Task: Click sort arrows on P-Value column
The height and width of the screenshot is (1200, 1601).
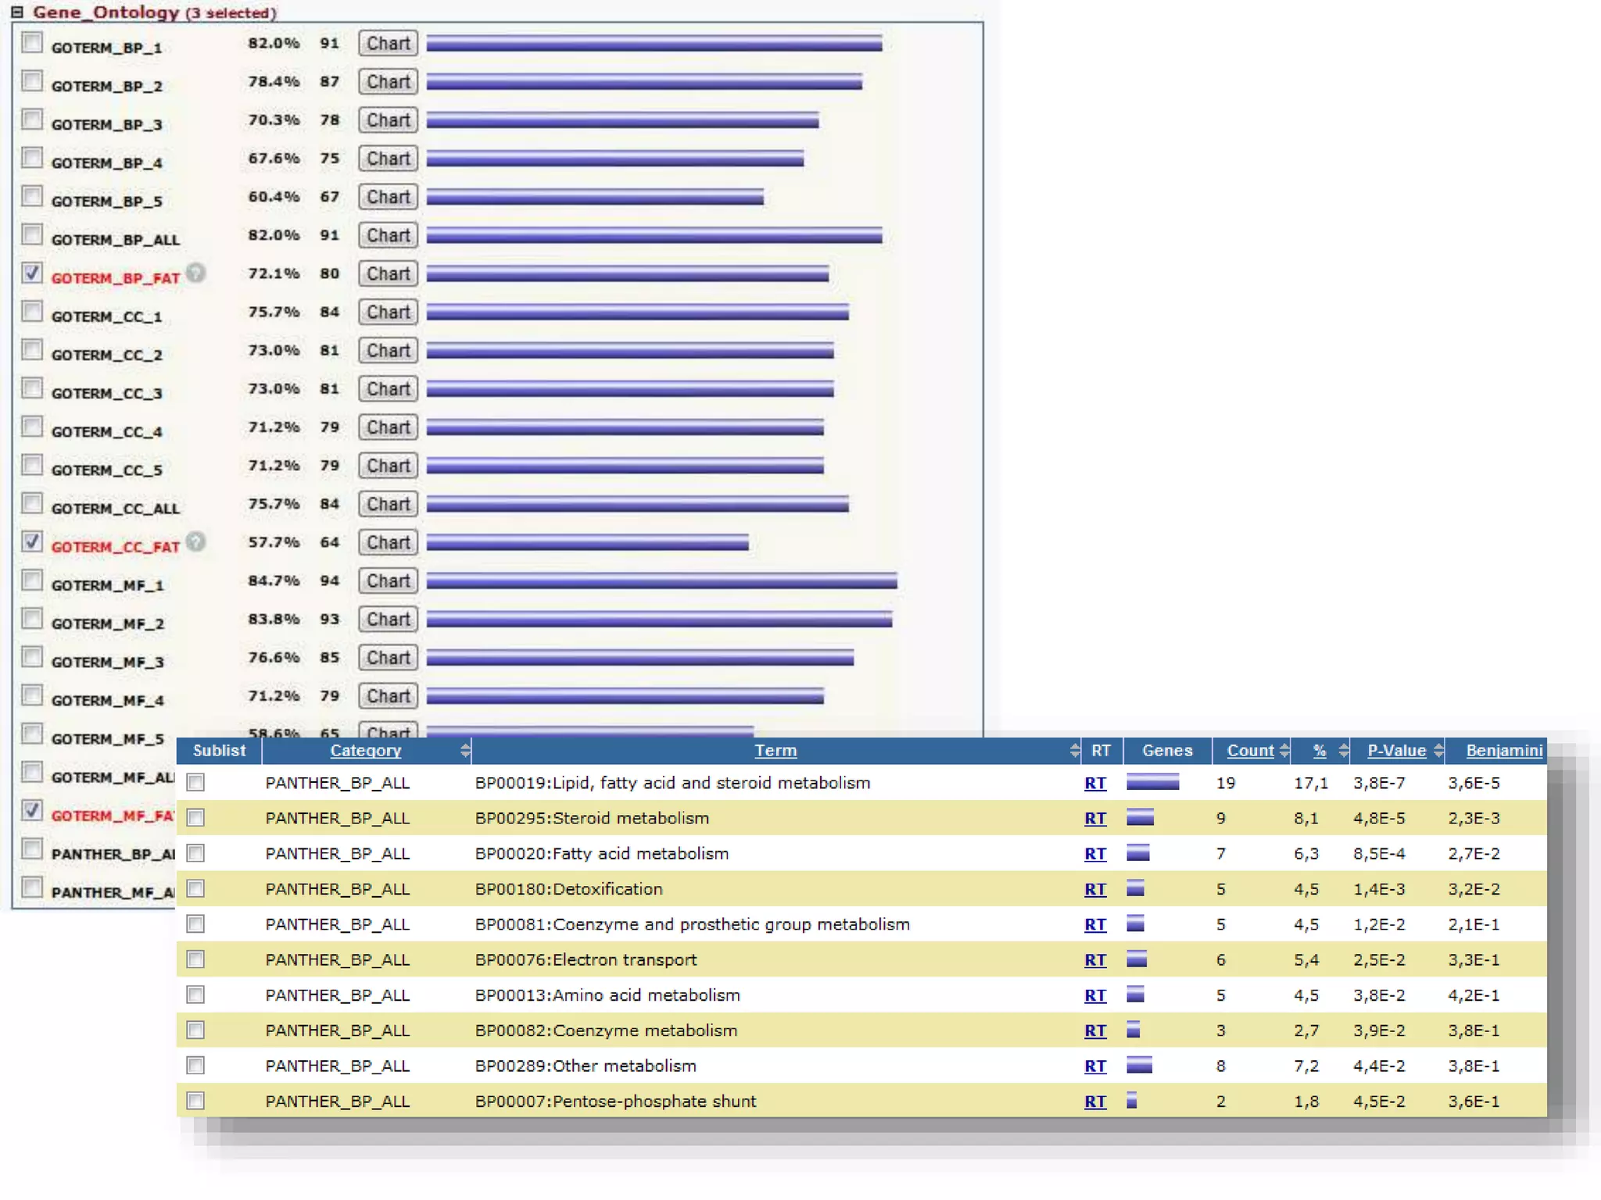Action: 1438,751
